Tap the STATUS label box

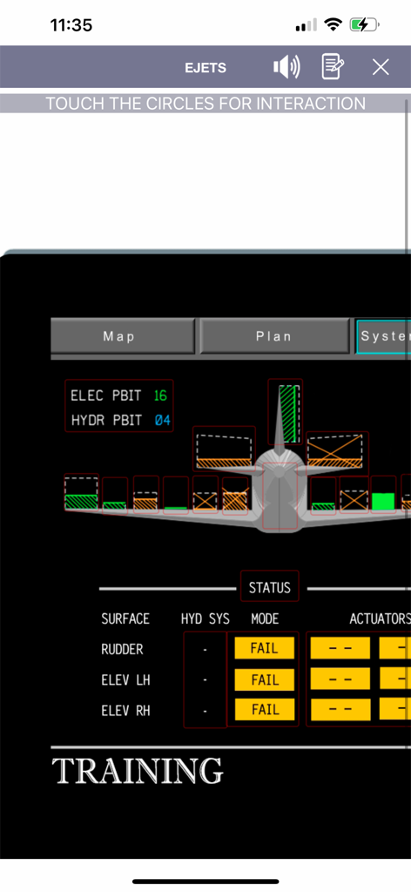tap(269, 586)
